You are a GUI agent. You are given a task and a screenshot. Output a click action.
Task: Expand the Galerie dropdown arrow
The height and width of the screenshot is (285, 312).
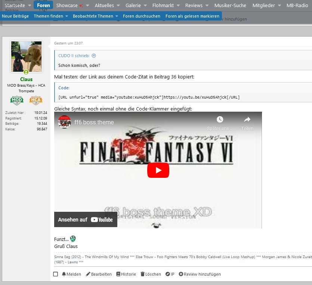point(145,6)
